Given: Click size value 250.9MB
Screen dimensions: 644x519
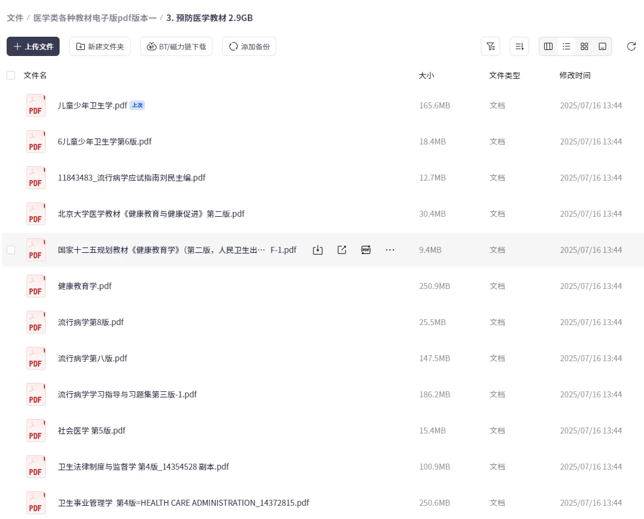Looking at the screenshot, I should (435, 286).
